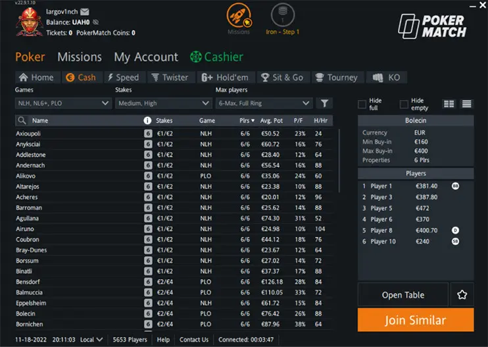Expand the Stakes dropdown showing Medium, High
Screen dimensions: 488x347
[164, 103]
